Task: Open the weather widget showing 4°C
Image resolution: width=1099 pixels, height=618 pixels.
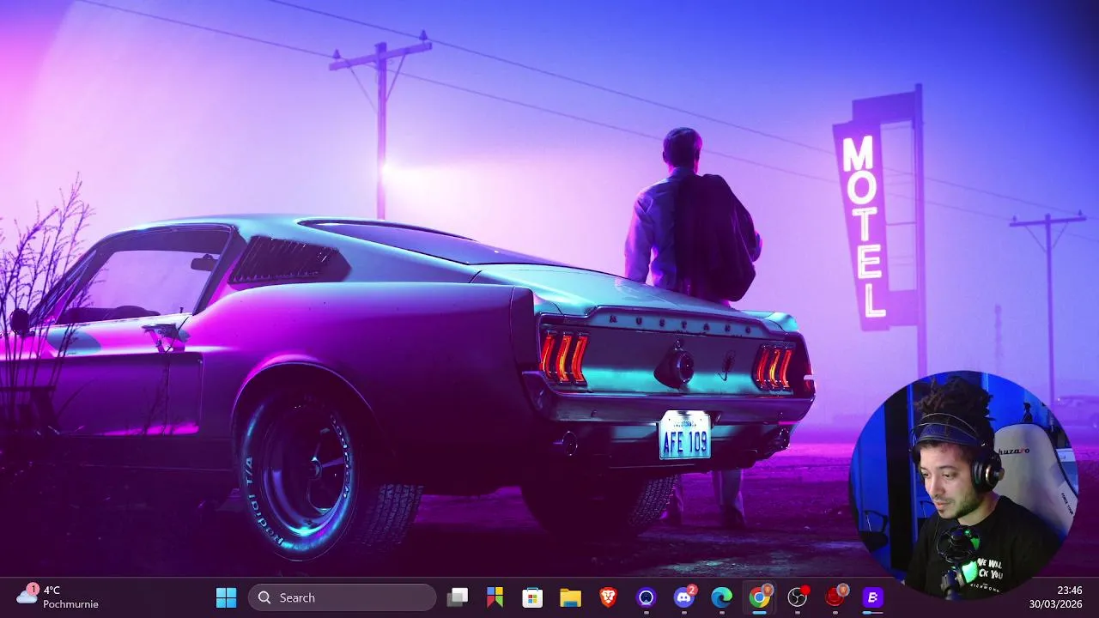Action: pos(58,597)
